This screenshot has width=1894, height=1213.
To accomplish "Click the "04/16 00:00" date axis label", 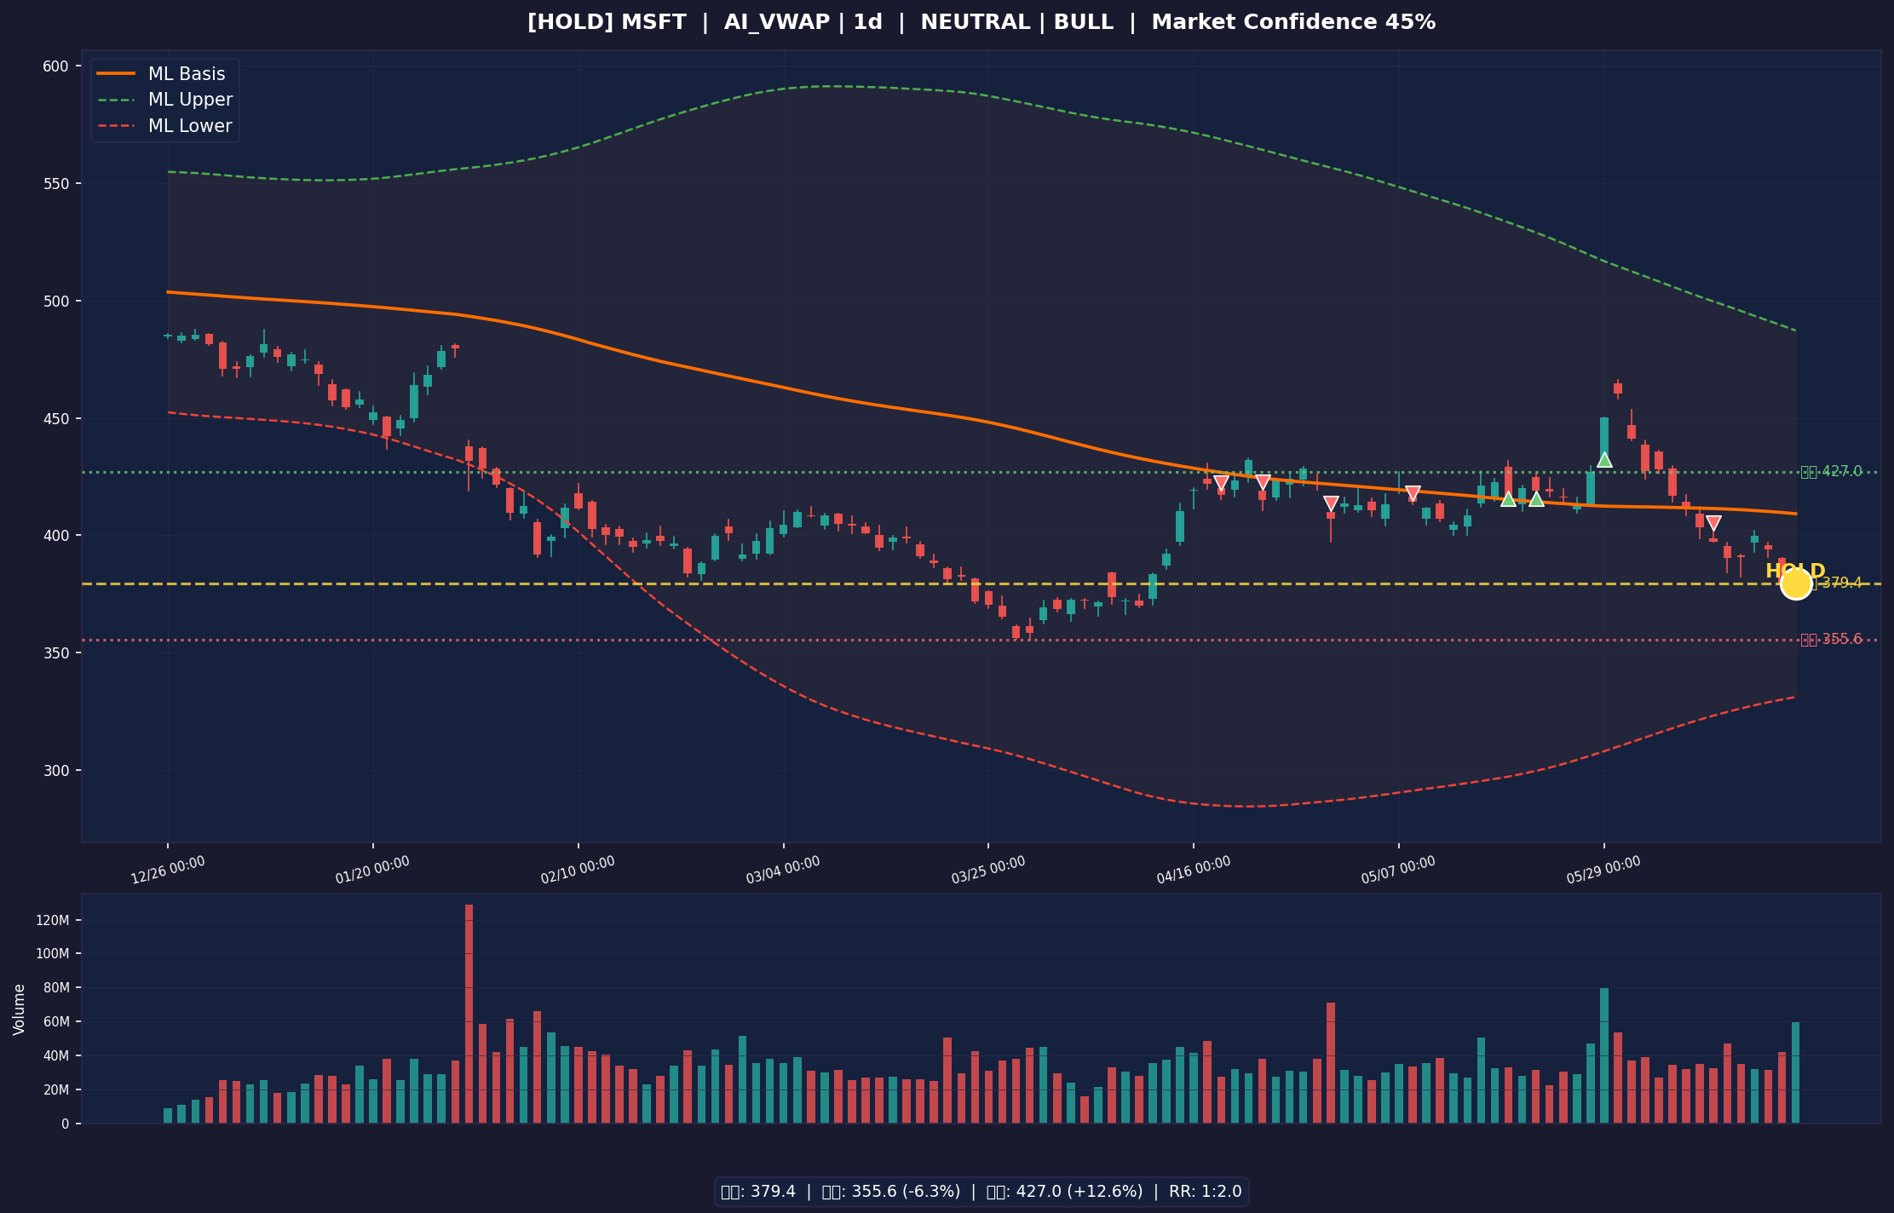I will (1194, 871).
